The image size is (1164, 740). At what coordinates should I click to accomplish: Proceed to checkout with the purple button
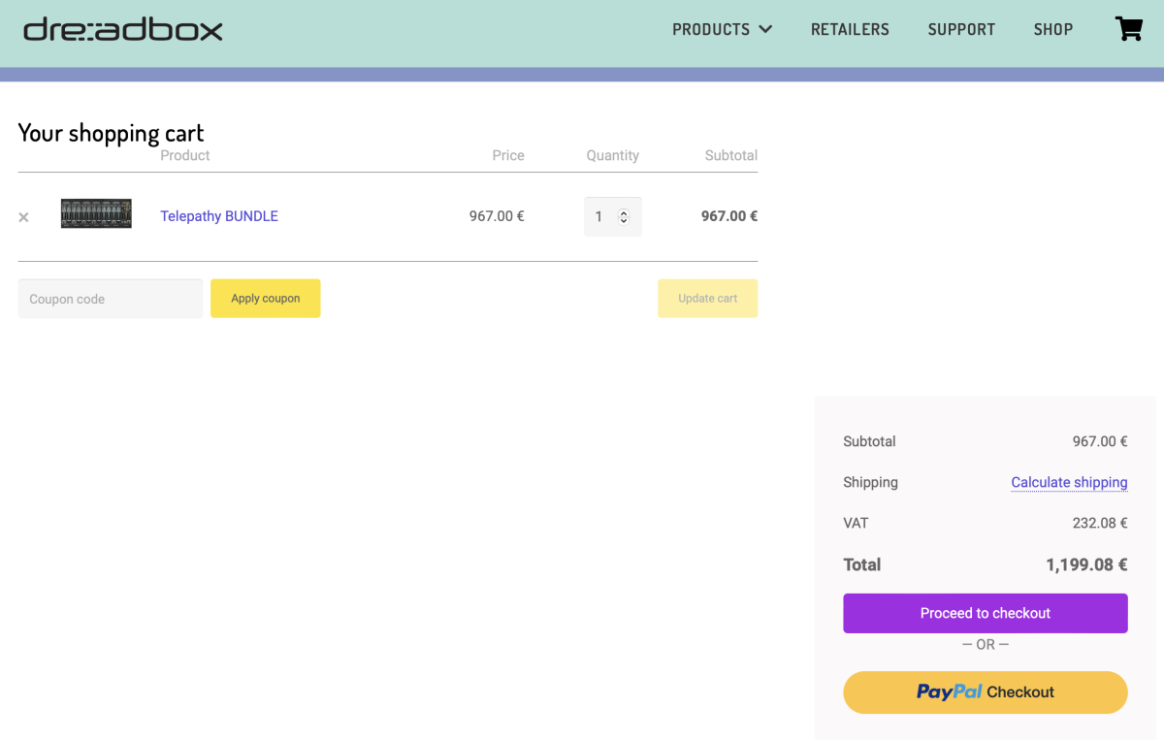[x=986, y=613]
